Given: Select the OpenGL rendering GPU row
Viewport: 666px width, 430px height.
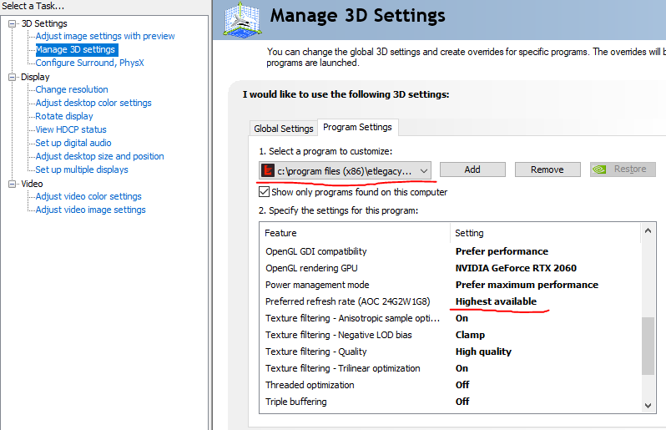Looking at the screenshot, I should 450,268.
